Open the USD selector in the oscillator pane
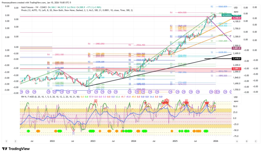This screenshot has width=262, height=154. pyautogui.click(x=236, y=97)
